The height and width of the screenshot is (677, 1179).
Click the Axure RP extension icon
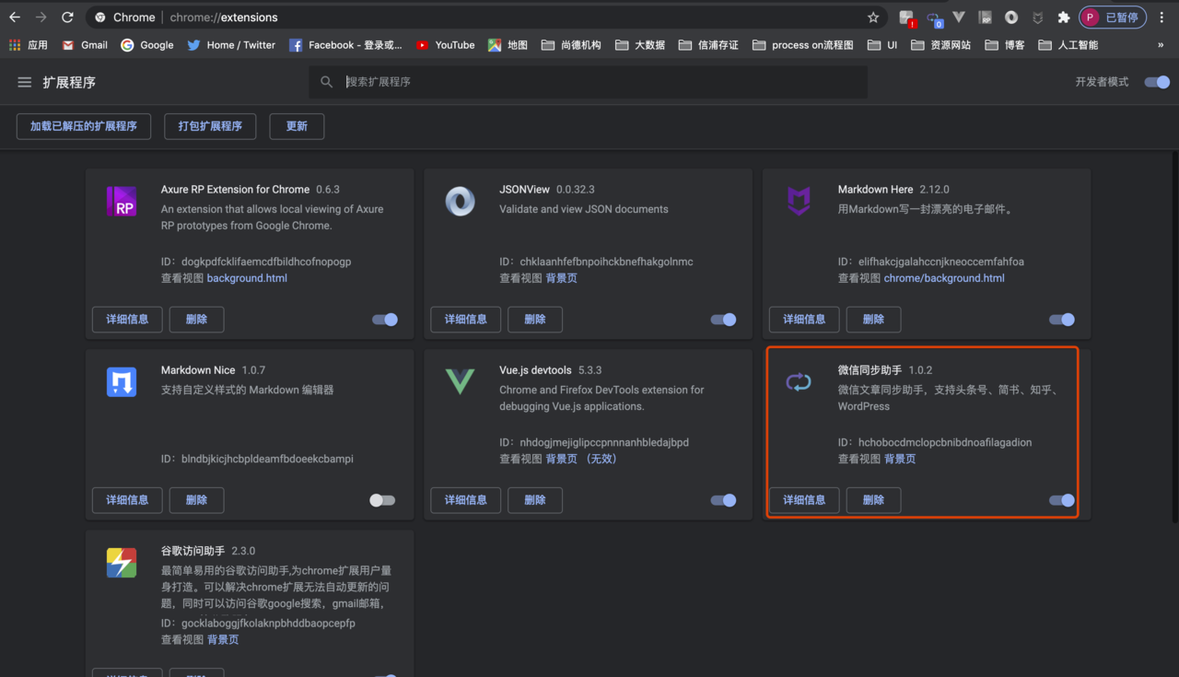pyautogui.click(x=122, y=201)
